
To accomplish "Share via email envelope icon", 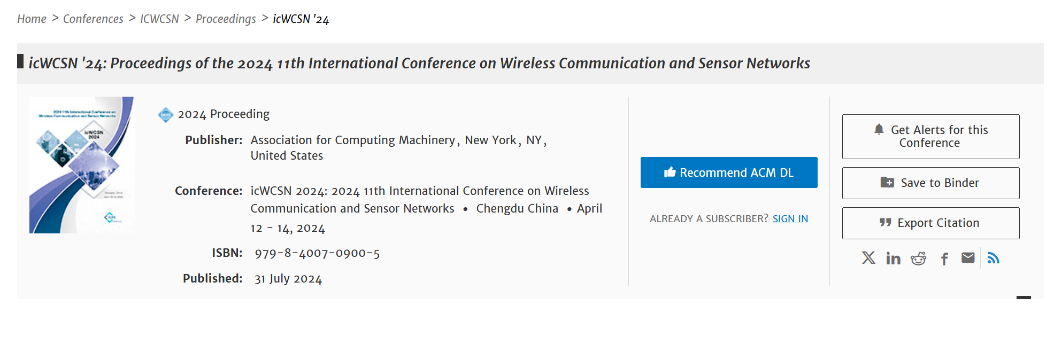I will pos(968,258).
